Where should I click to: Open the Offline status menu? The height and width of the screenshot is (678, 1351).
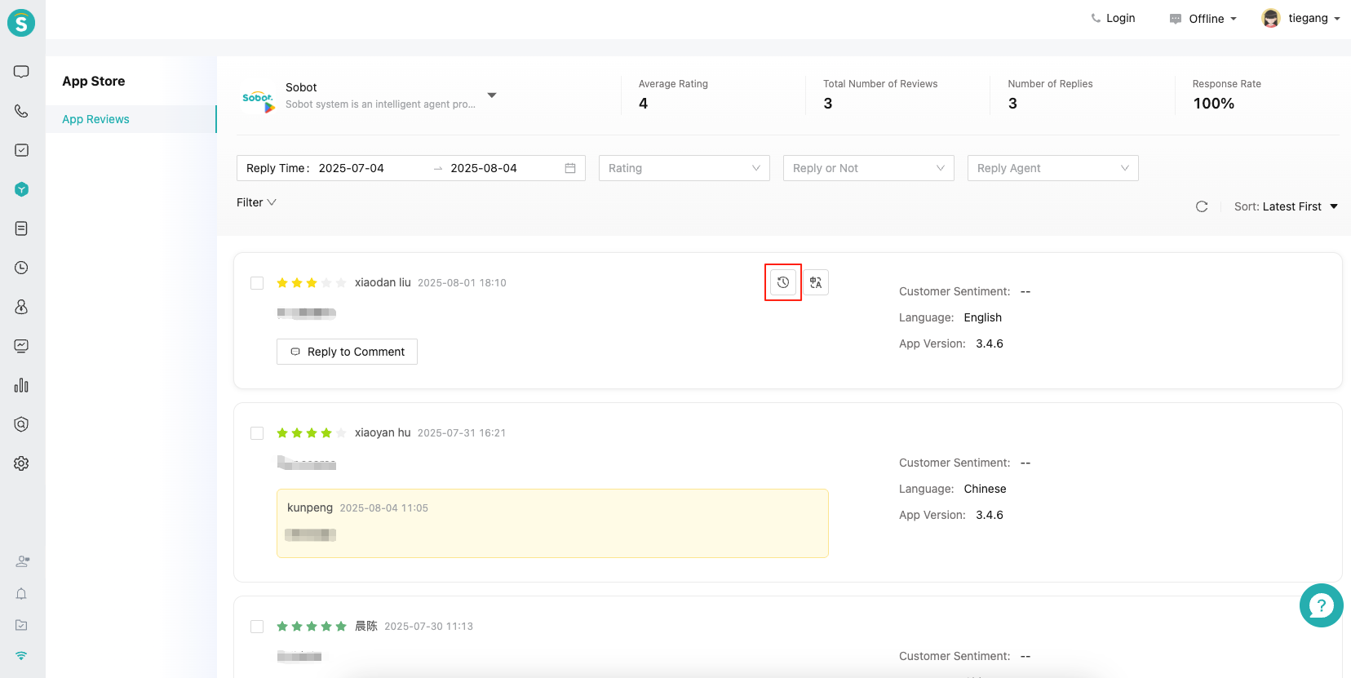click(1204, 19)
